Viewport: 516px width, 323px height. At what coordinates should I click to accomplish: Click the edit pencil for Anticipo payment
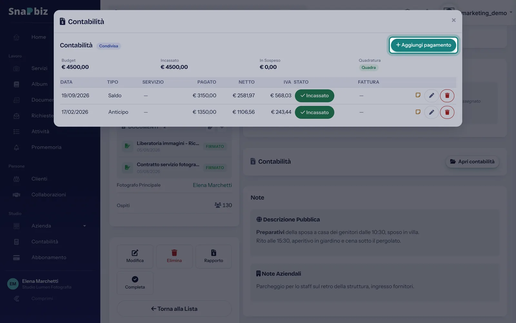tap(431, 112)
